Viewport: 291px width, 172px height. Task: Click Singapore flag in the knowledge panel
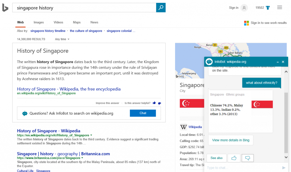pos(192,103)
